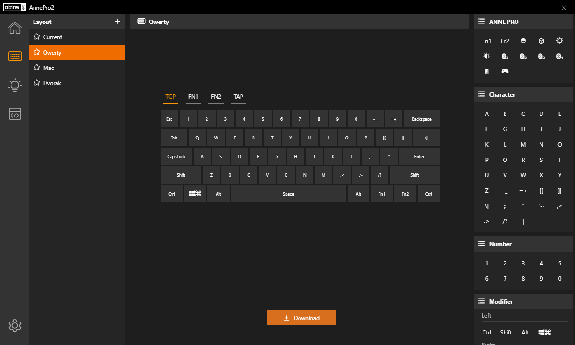Viewport: 575px width, 345px height.
Task: Click the 7 key on keyboard layout
Action: pos(300,119)
